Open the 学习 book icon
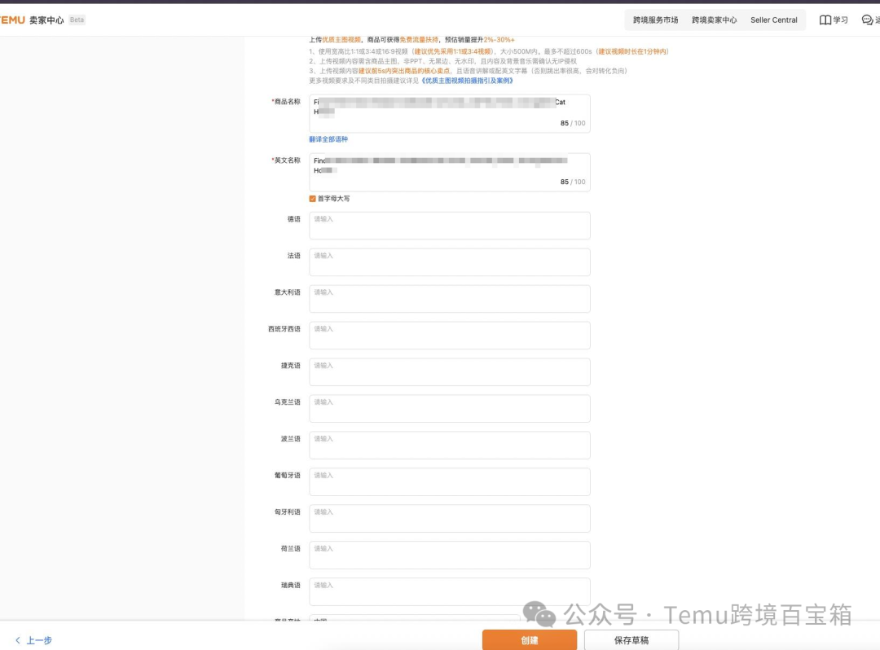 pos(825,20)
